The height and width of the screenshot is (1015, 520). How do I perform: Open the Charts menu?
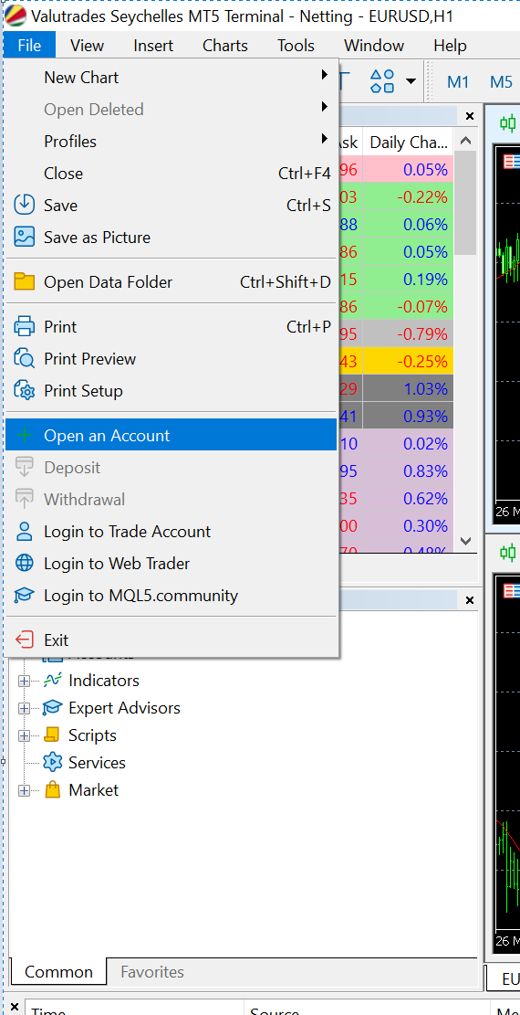[x=225, y=46]
